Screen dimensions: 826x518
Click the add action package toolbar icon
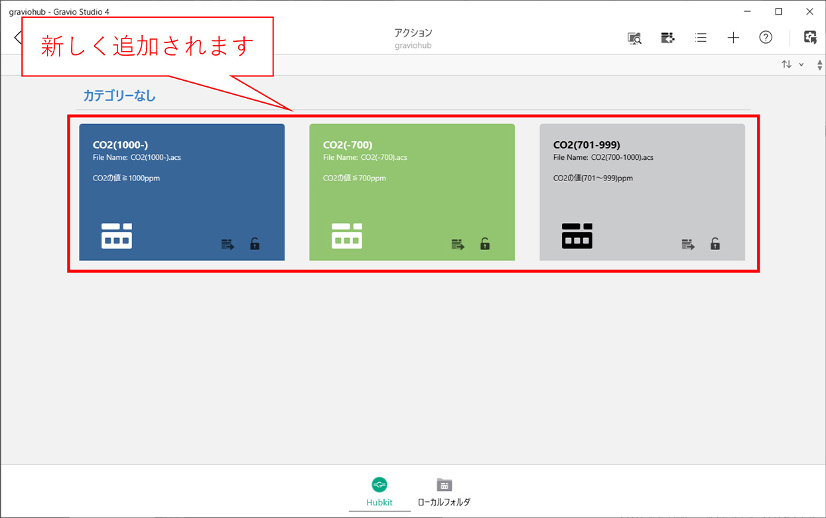click(667, 38)
